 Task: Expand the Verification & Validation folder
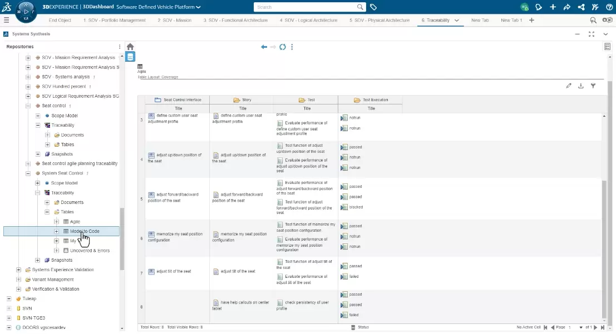18,289
